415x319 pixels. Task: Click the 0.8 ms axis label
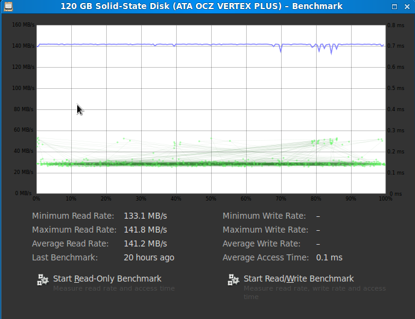396,25
